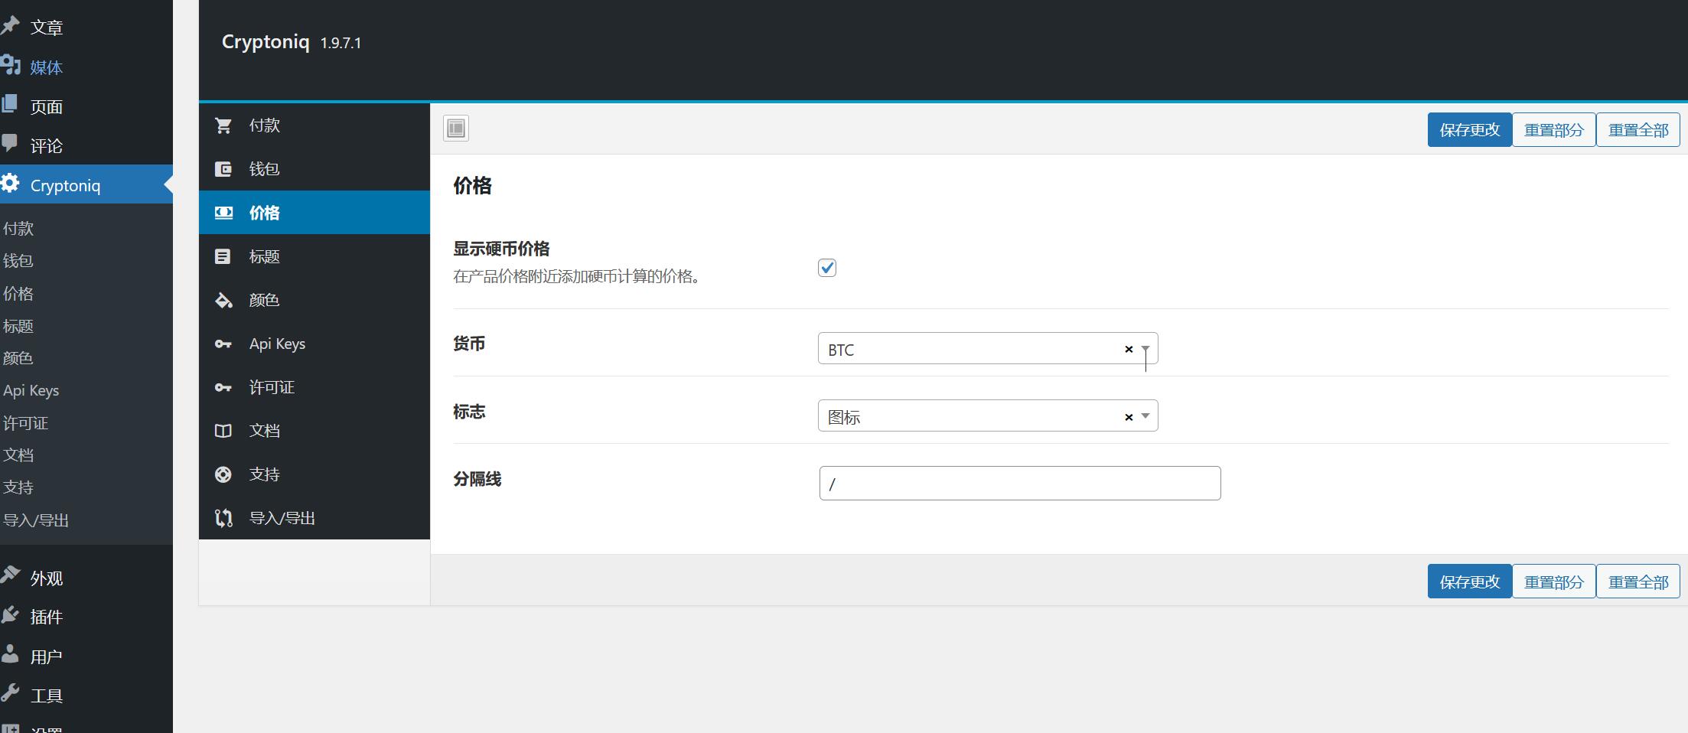The image size is (1688, 733).
Task: Open 标题 tab in the plugin panel
Action: click(x=265, y=256)
